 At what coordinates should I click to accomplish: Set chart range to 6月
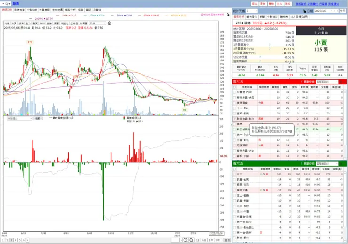click(204, 240)
